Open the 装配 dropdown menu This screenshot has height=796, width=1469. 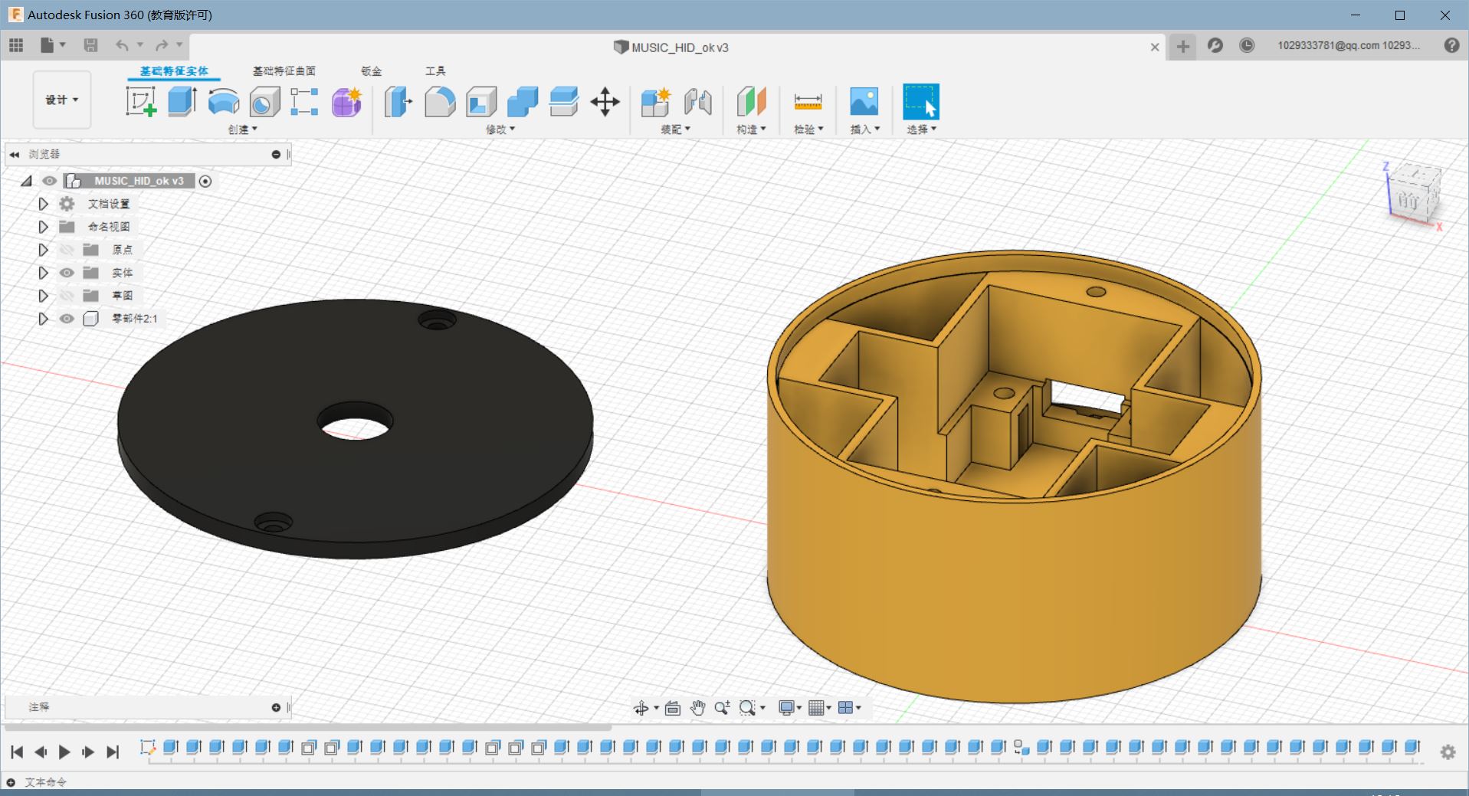pos(676,129)
